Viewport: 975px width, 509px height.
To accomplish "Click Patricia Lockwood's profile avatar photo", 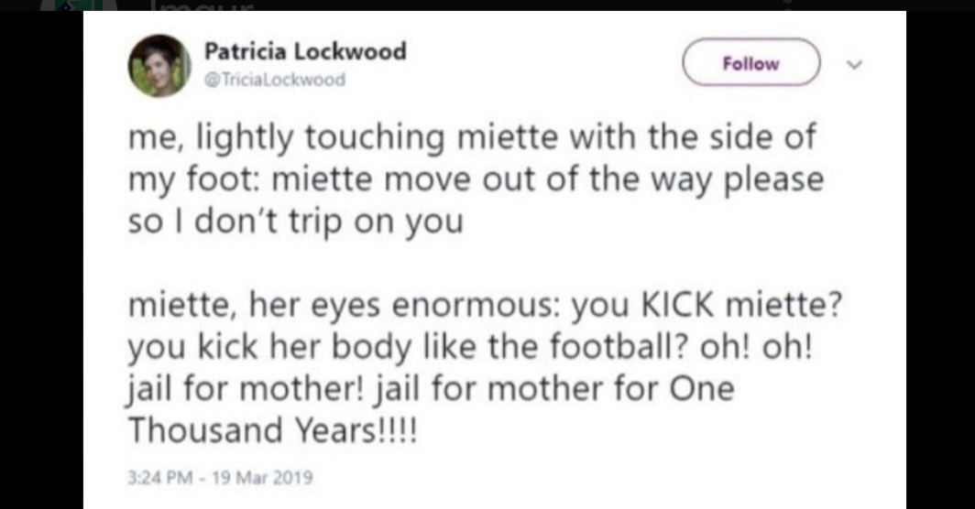I will [159, 66].
